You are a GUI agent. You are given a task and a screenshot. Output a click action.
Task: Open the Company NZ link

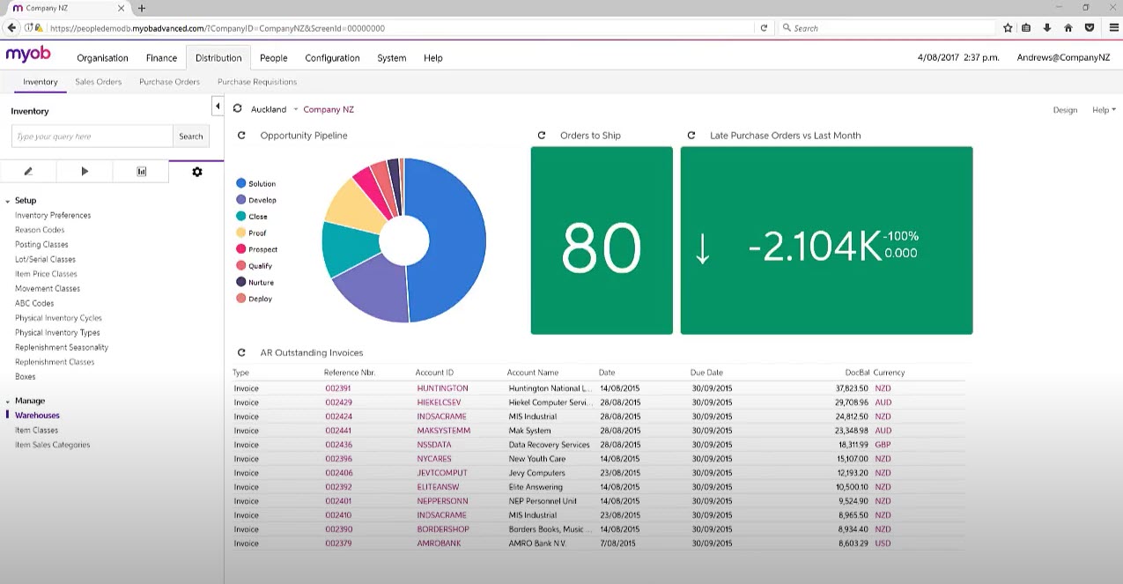329,109
